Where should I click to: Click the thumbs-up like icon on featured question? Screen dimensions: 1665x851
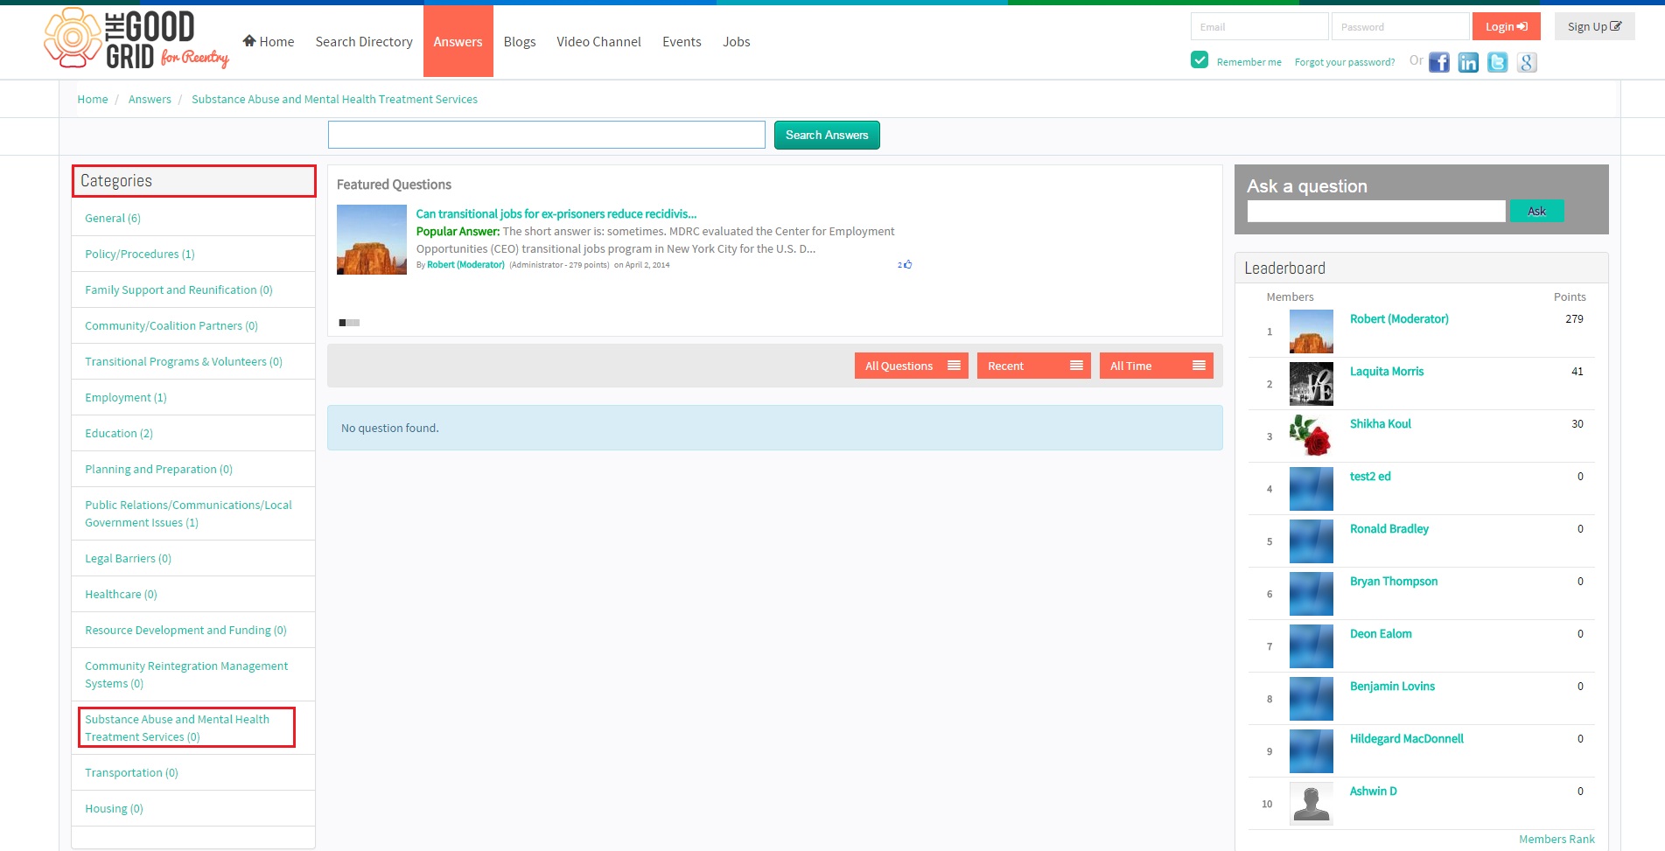click(907, 264)
